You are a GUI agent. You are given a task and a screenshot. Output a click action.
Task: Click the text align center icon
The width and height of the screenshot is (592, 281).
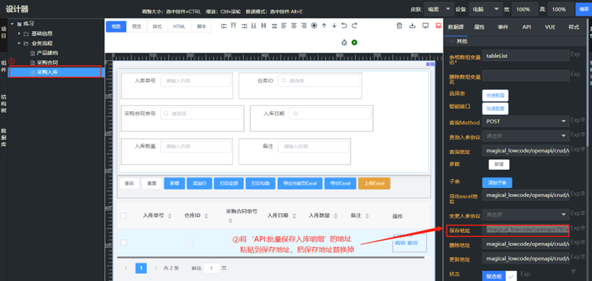click(294, 26)
